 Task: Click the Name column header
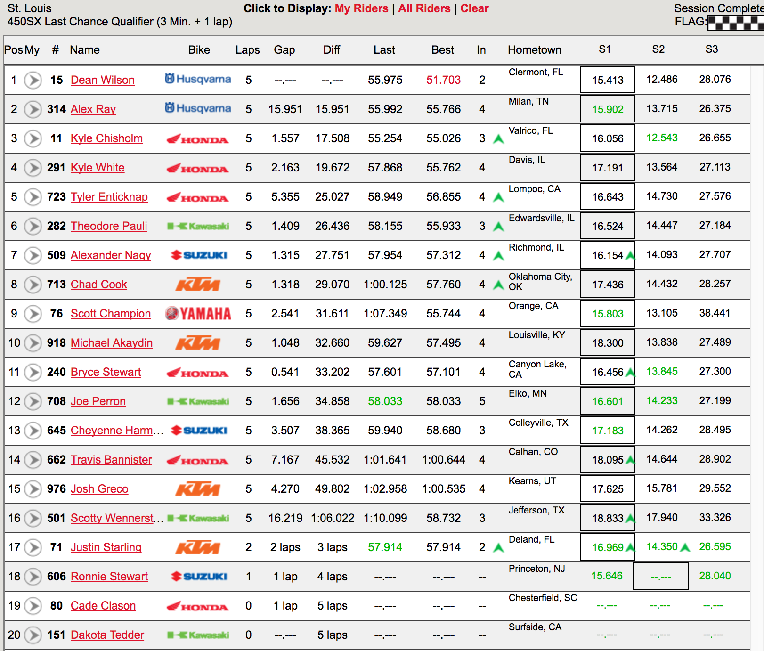[x=85, y=50]
